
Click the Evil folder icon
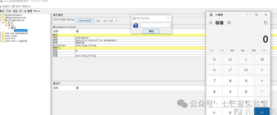click(x=6, y=23)
